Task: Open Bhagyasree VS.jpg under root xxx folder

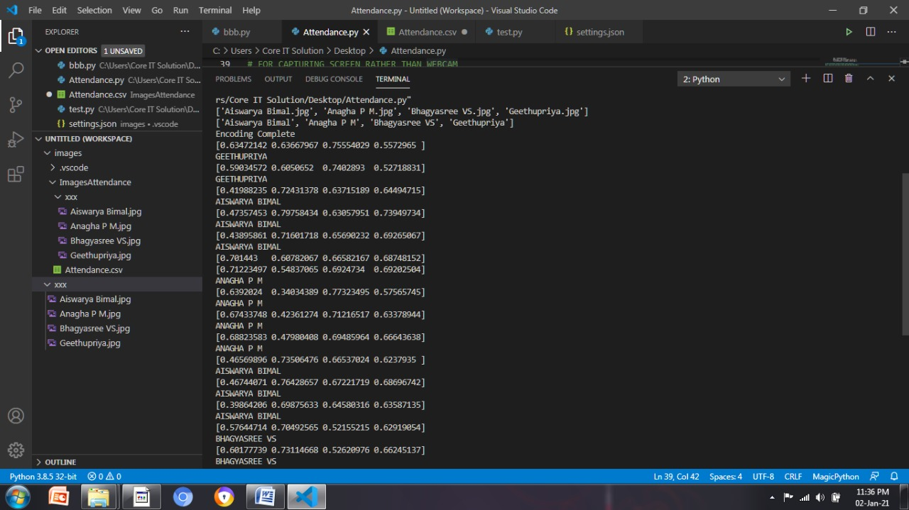Action: (x=117, y=328)
